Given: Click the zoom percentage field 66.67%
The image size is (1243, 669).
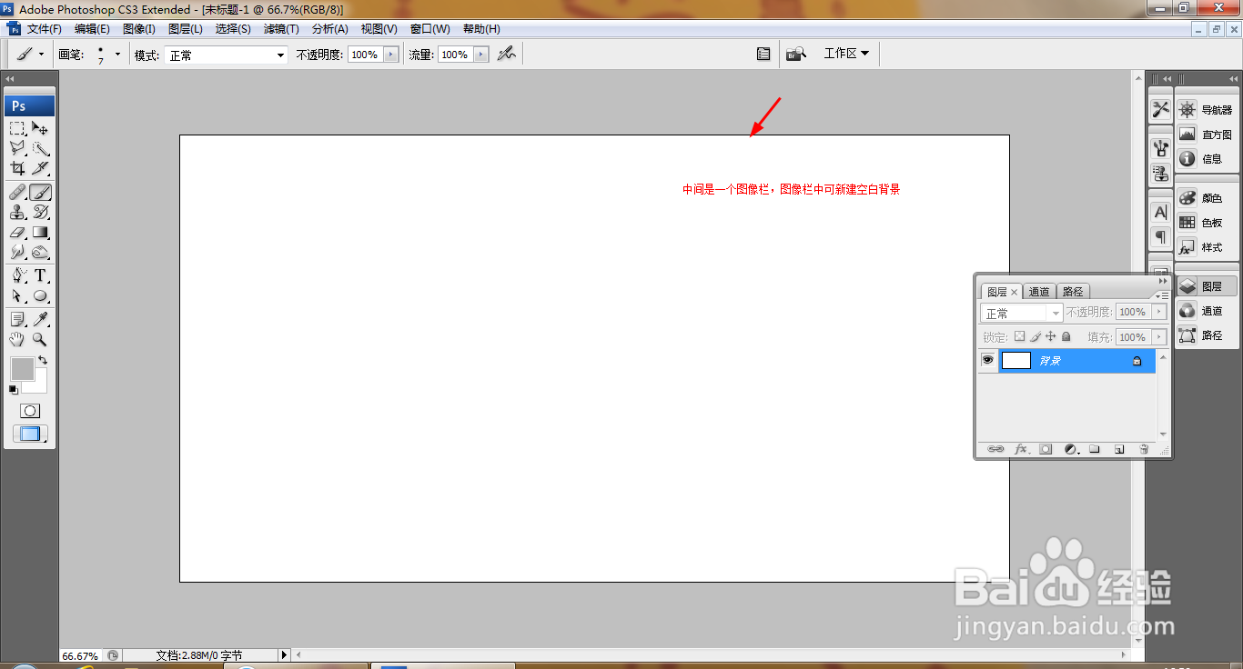Looking at the screenshot, I should 80,655.
